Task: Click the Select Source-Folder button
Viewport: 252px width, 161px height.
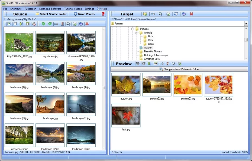Action: click(x=51, y=14)
